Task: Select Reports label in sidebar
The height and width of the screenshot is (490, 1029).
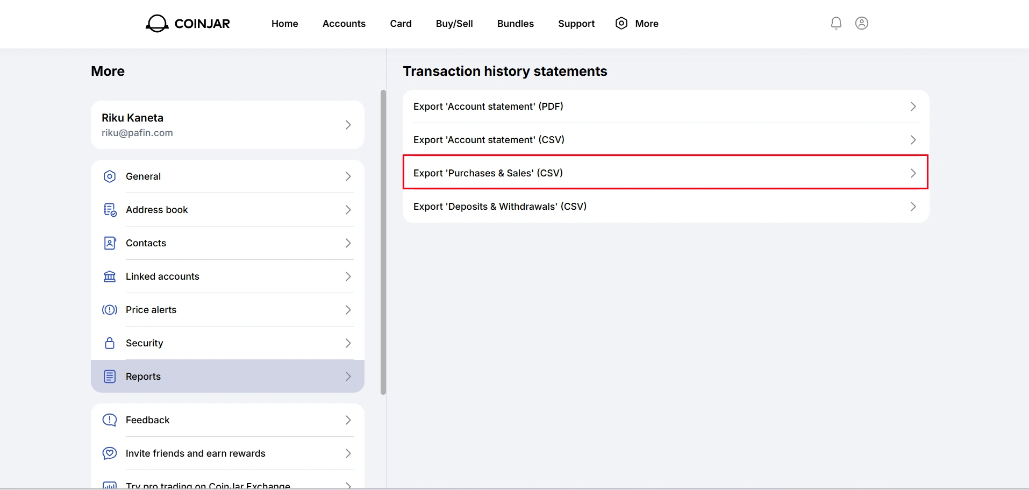Action: 143,377
